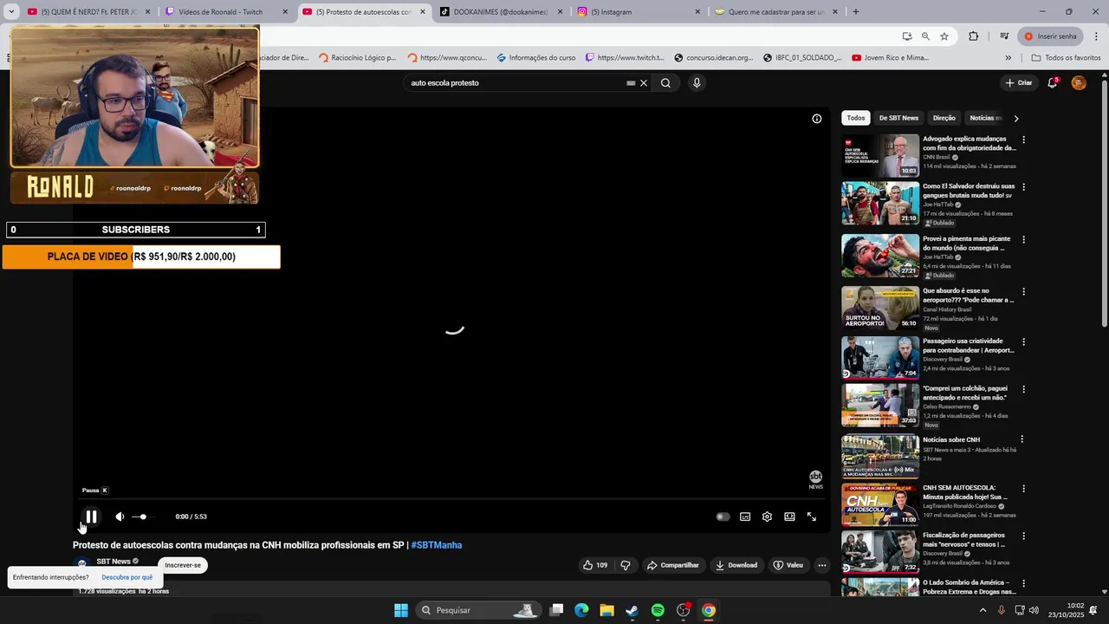This screenshot has height=624, width=1109.
Task: Open a new browser tab
Action: pyautogui.click(x=856, y=12)
